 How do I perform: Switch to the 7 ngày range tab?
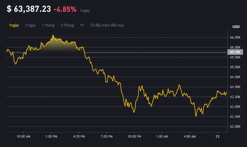(x=30, y=25)
